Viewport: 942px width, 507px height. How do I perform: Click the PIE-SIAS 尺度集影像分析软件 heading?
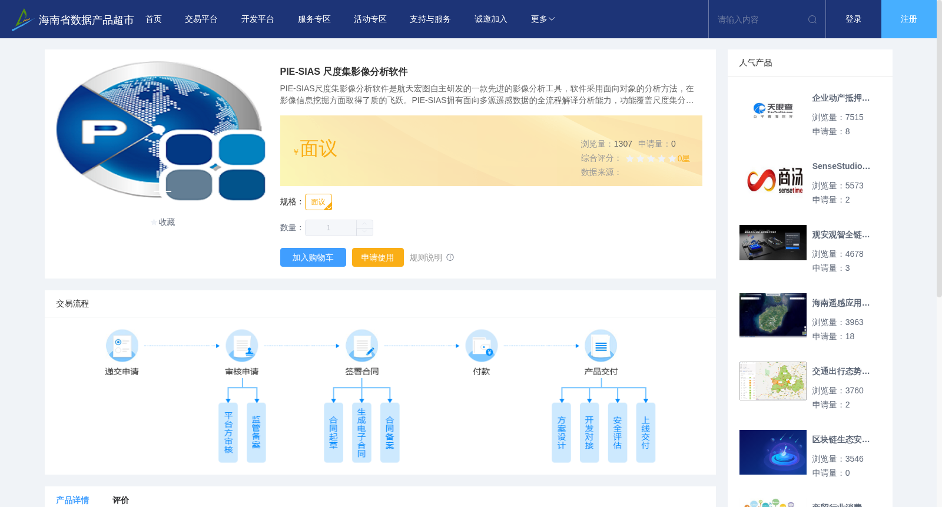pos(344,72)
